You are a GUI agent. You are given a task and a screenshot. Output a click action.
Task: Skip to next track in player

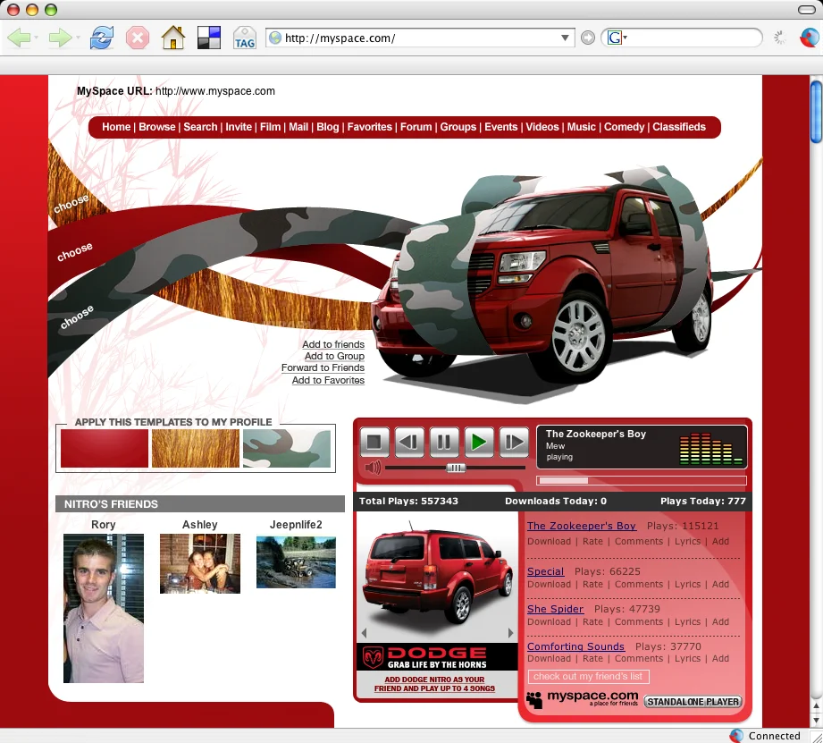[x=514, y=442]
